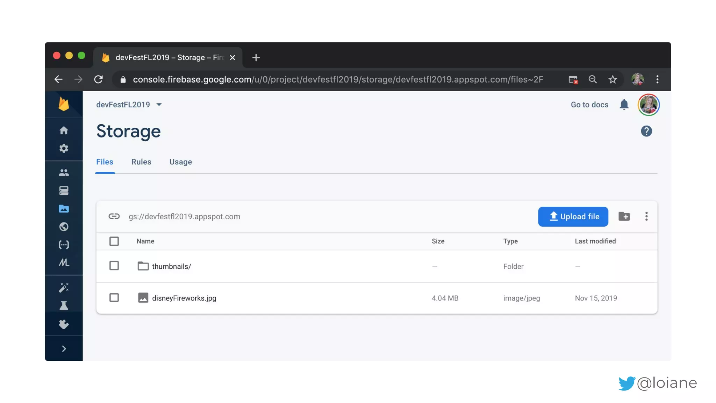The height and width of the screenshot is (403, 716).
Task: Switch to the Usage tab
Action: [x=180, y=162]
